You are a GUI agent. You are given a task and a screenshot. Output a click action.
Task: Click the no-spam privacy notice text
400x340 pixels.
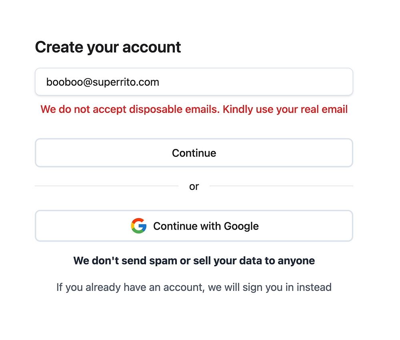point(194,261)
